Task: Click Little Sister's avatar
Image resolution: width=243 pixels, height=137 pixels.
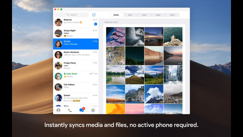Action: pos(58,76)
